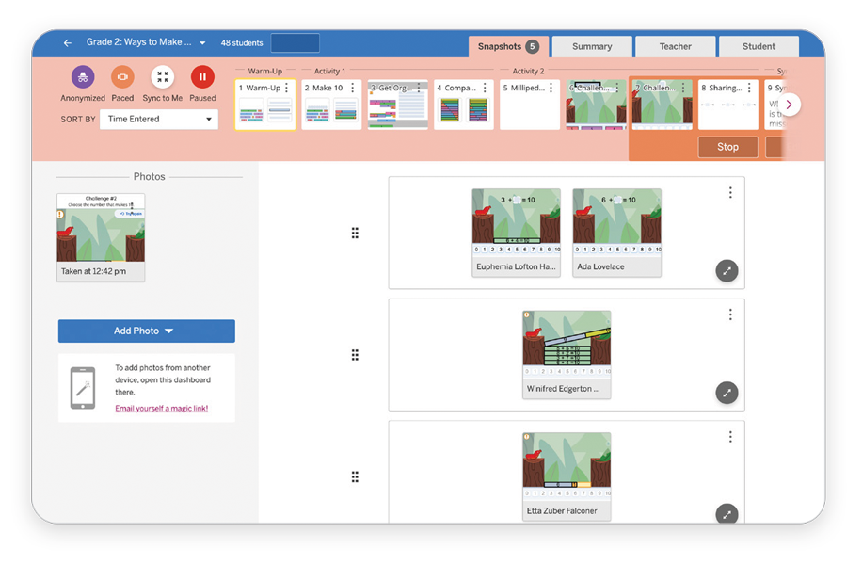The height and width of the screenshot is (565, 847).
Task: Toggle Sync to Me
Action: (x=163, y=78)
